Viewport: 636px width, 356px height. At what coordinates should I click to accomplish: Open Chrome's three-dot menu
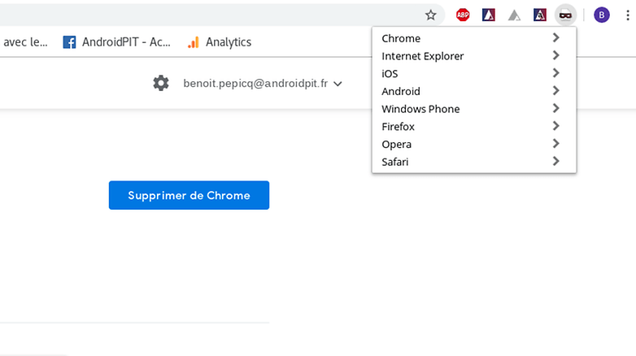point(628,15)
